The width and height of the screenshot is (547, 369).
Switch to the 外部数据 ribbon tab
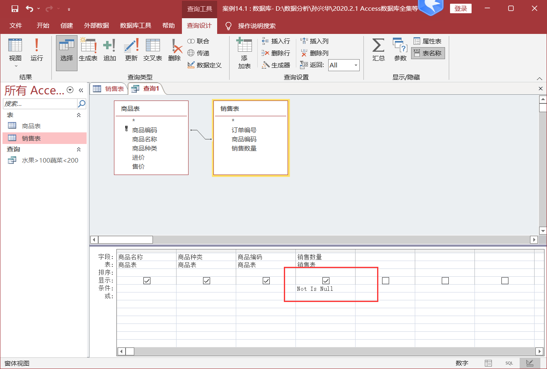coord(97,26)
